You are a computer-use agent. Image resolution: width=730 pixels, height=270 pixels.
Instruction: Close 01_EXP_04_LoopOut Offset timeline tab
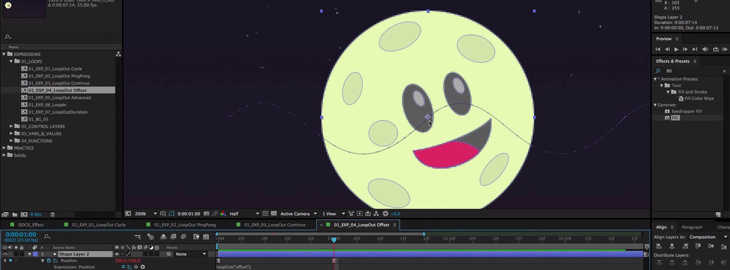(x=321, y=225)
